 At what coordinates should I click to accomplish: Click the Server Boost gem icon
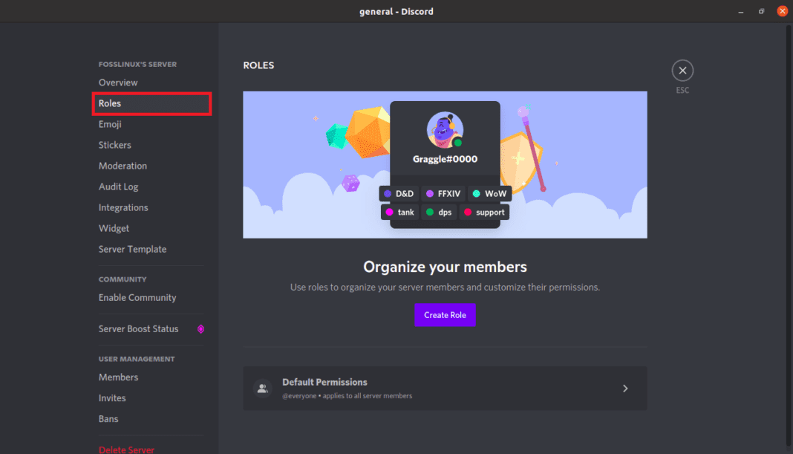200,328
